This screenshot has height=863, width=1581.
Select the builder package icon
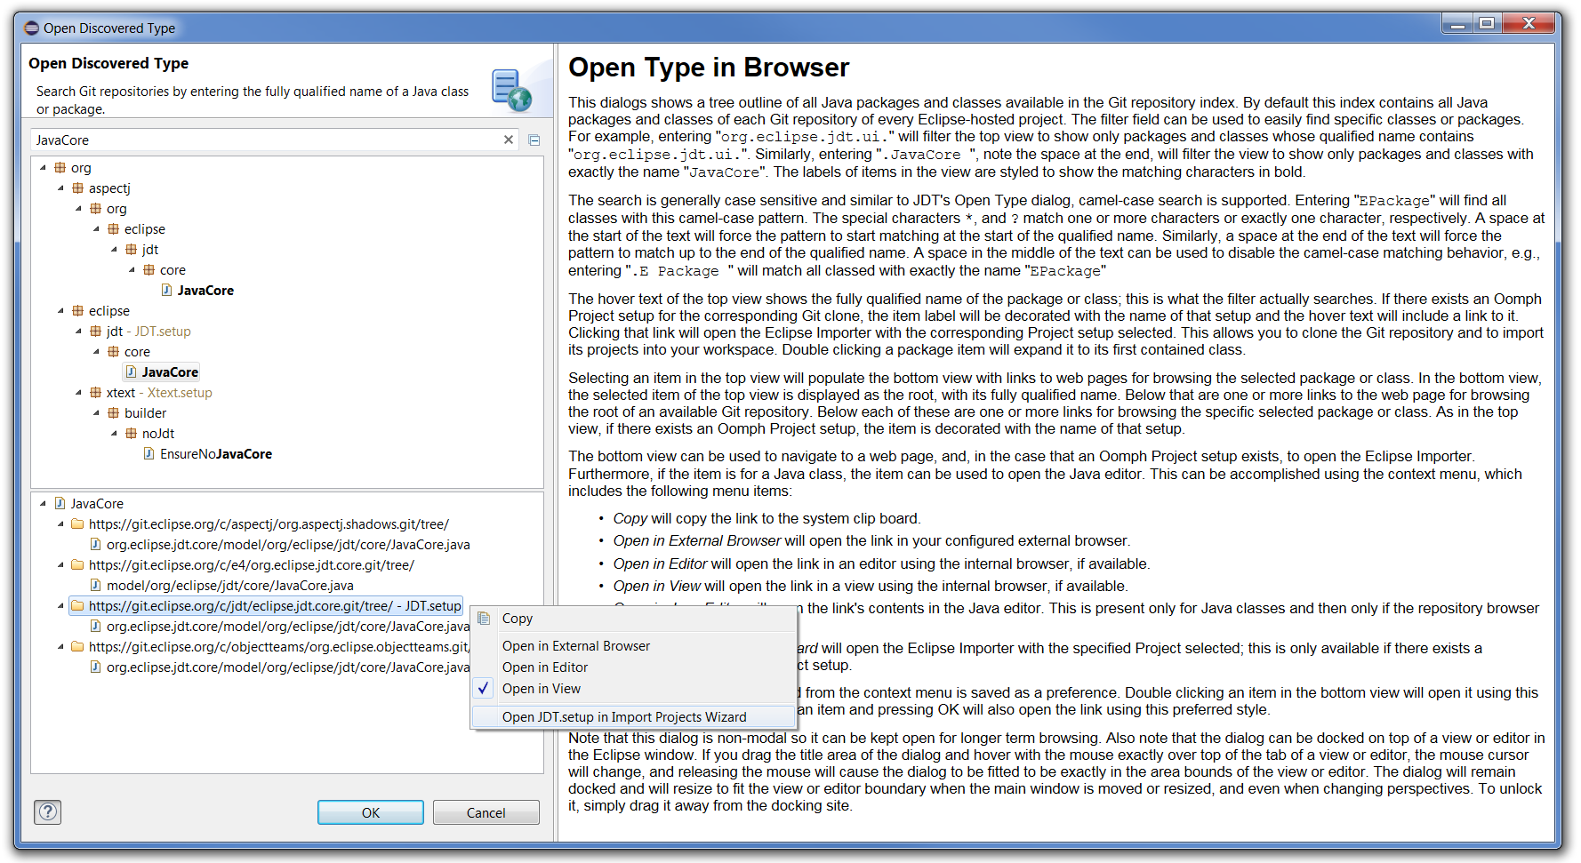[114, 412]
